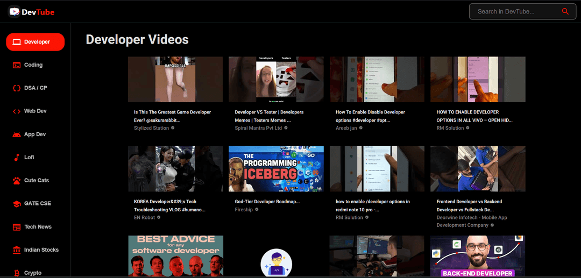Click the GATE CSE graduation cap icon

pos(16,204)
